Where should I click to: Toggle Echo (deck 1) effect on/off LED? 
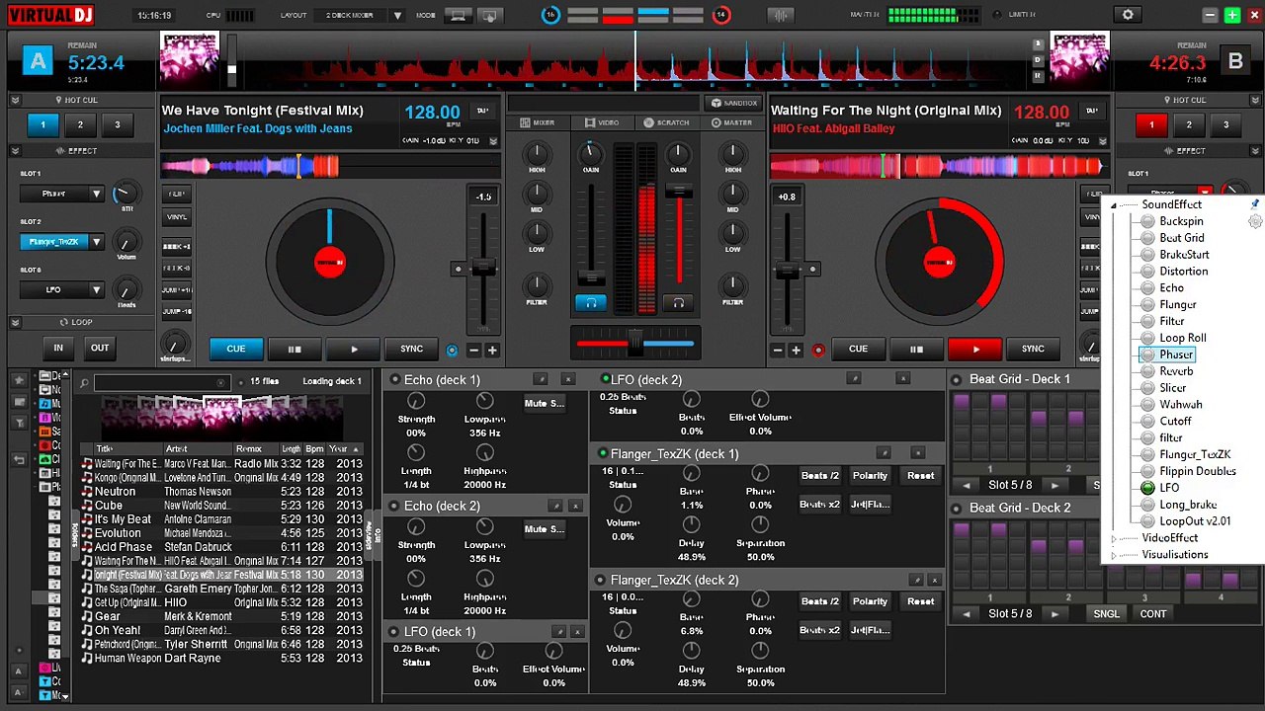coord(395,379)
